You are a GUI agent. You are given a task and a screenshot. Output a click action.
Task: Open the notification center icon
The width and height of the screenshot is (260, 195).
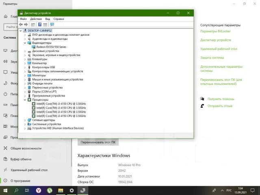coord(253,191)
